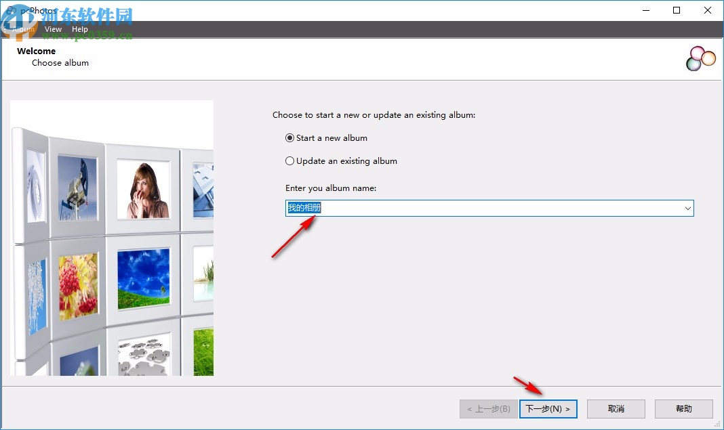Viewport: 724px width, 430px height.
Task: Click the 帮助 help button
Action: coord(684,409)
